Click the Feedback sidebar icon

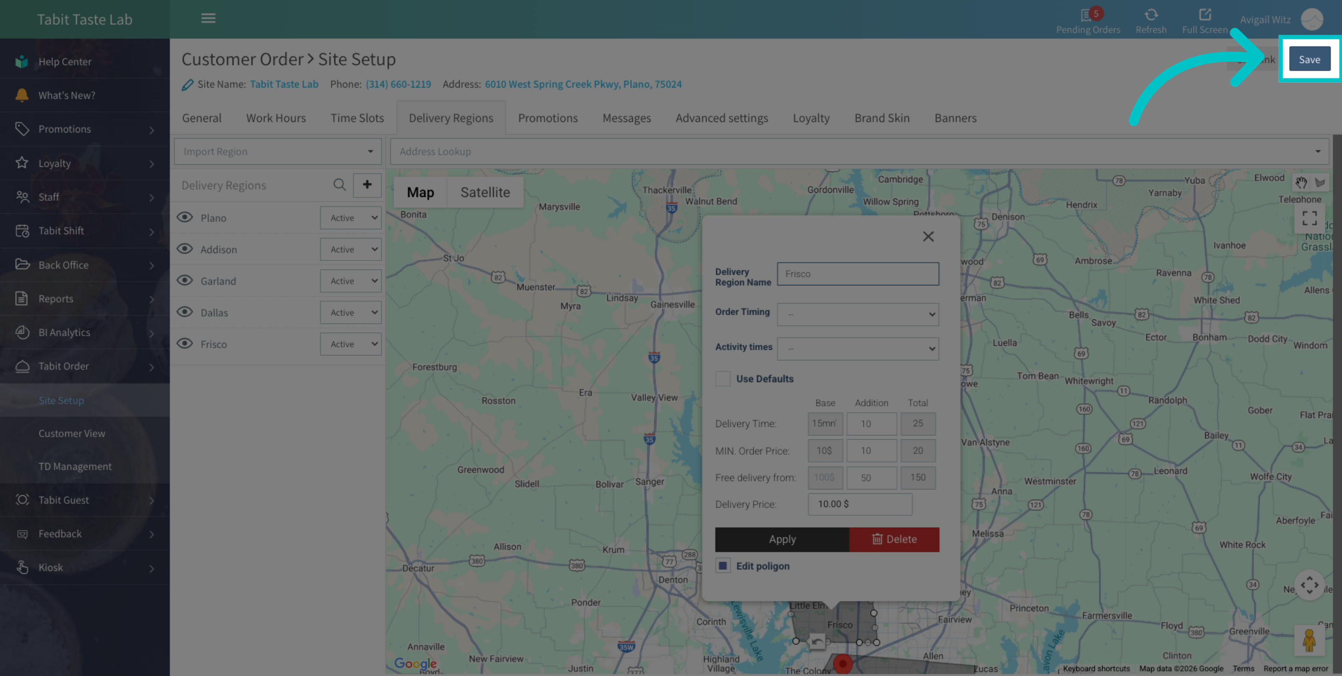21,534
